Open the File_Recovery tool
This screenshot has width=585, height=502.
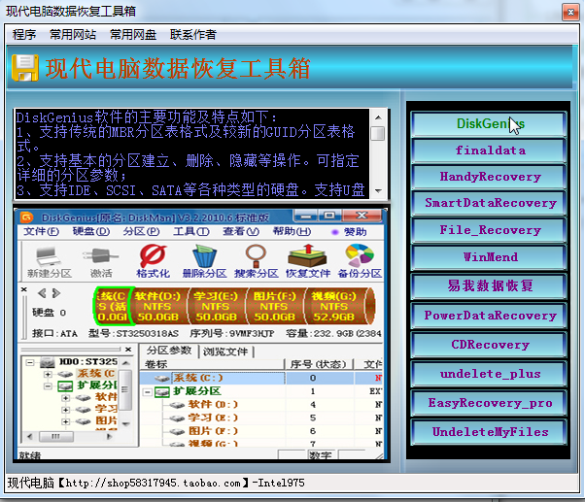tap(489, 230)
